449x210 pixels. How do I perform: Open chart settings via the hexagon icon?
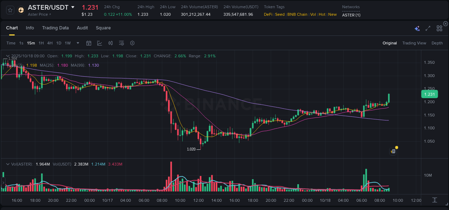tap(132, 43)
